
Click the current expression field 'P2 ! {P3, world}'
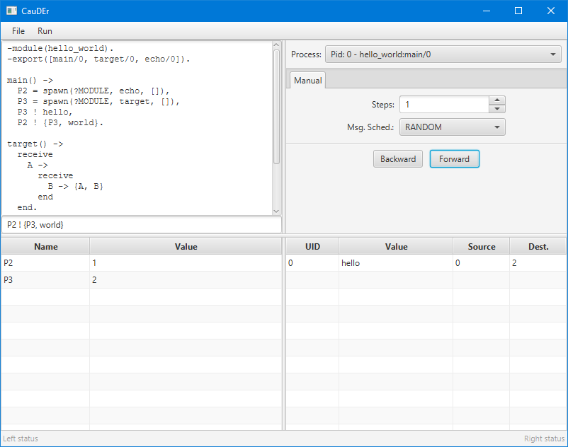pyautogui.click(x=142, y=225)
